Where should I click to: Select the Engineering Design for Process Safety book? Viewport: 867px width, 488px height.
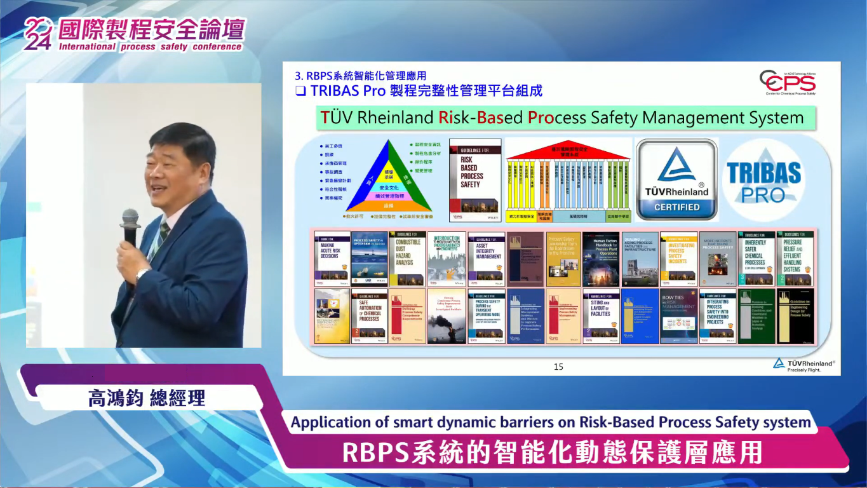[795, 316]
